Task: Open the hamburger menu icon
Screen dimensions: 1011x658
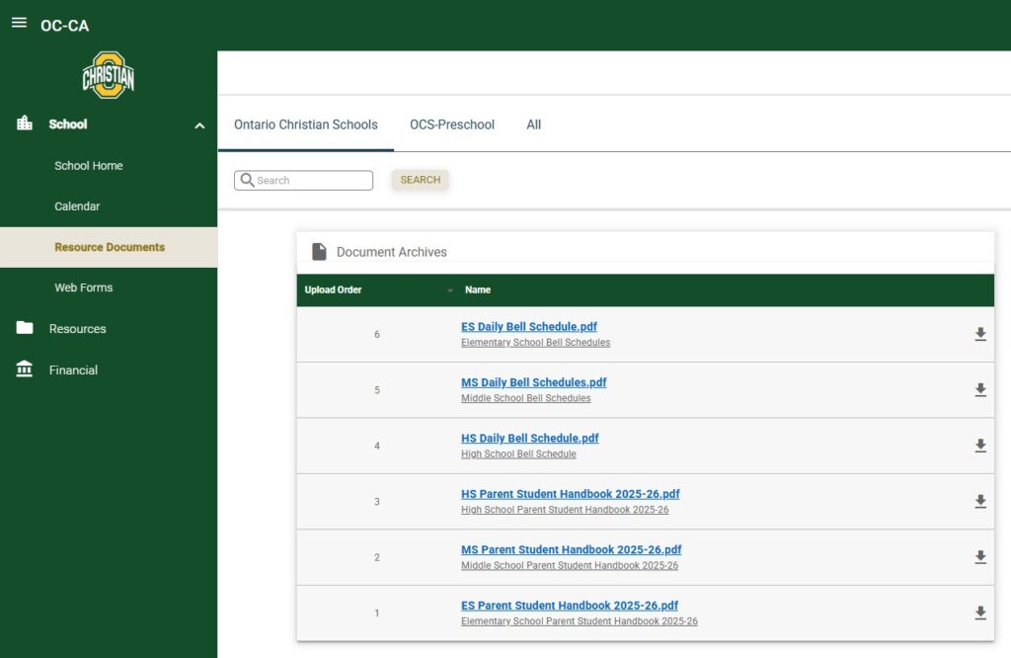Action: tap(19, 23)
